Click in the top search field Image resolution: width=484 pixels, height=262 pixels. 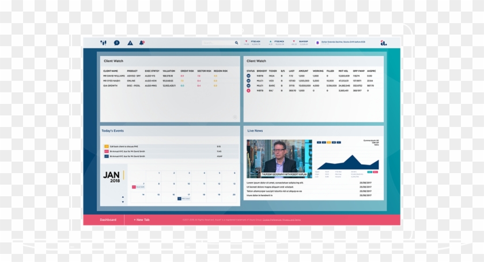pos(218,43)
